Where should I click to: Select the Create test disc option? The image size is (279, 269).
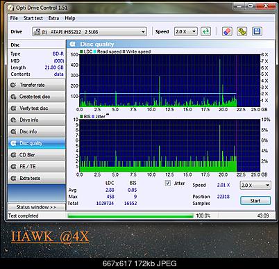(37, 97)
